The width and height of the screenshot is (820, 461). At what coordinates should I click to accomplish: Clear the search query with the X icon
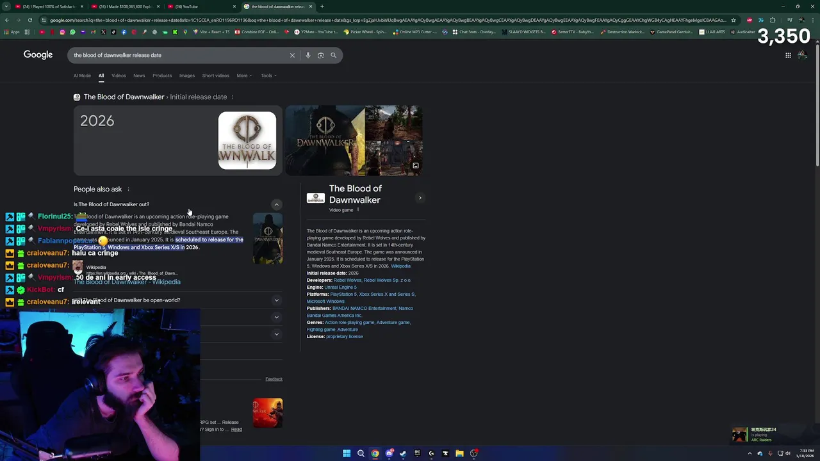click(292, 55)
